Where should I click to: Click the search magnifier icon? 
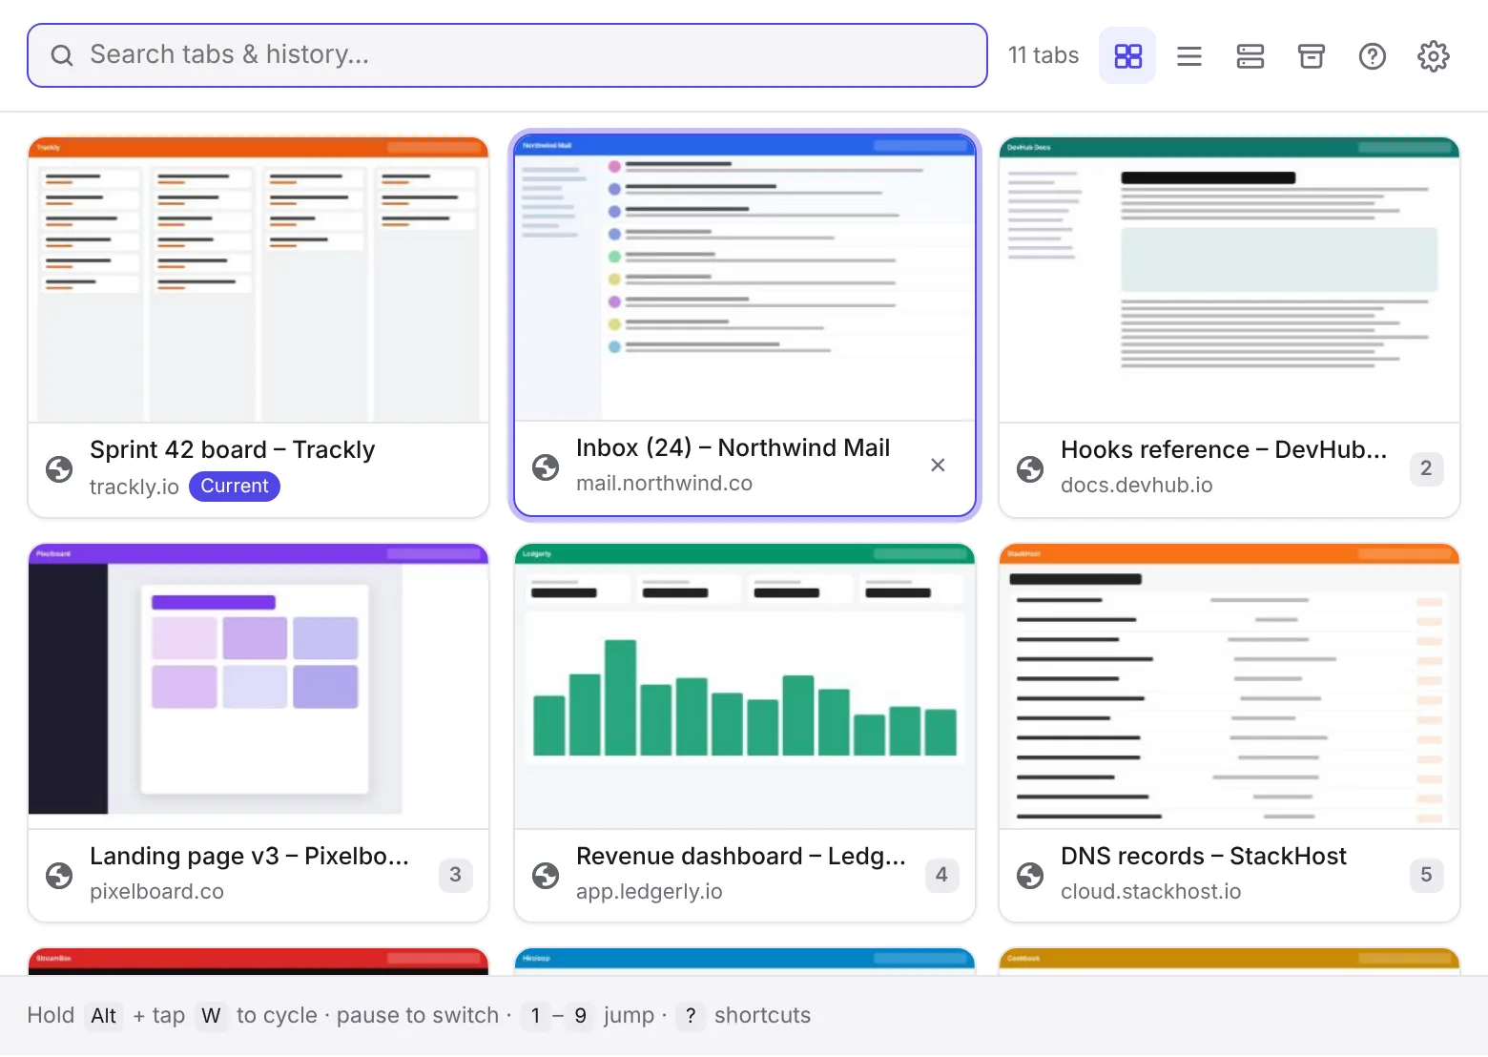pos(62,55)
